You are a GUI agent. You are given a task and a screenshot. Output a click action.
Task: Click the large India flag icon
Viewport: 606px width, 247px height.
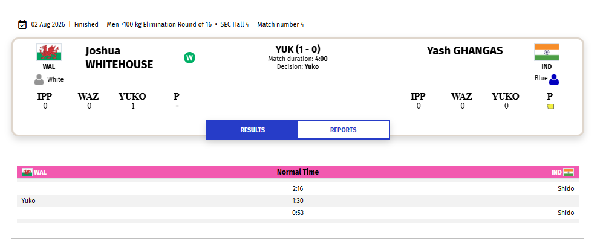(x=547, y=52)
